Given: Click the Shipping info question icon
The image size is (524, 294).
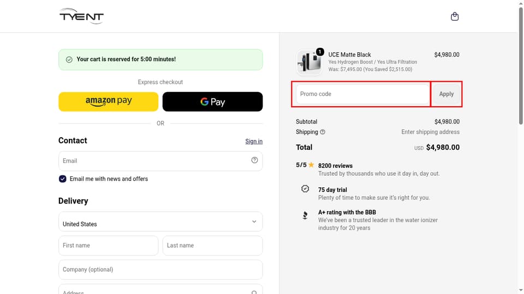Looking at the screenshot, I should click(x=323, y=132).
